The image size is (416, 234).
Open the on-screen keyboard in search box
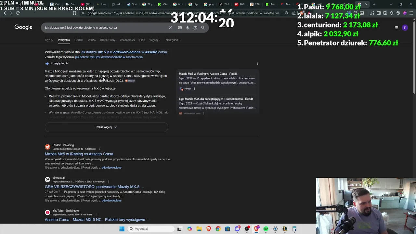click(180, 28)
